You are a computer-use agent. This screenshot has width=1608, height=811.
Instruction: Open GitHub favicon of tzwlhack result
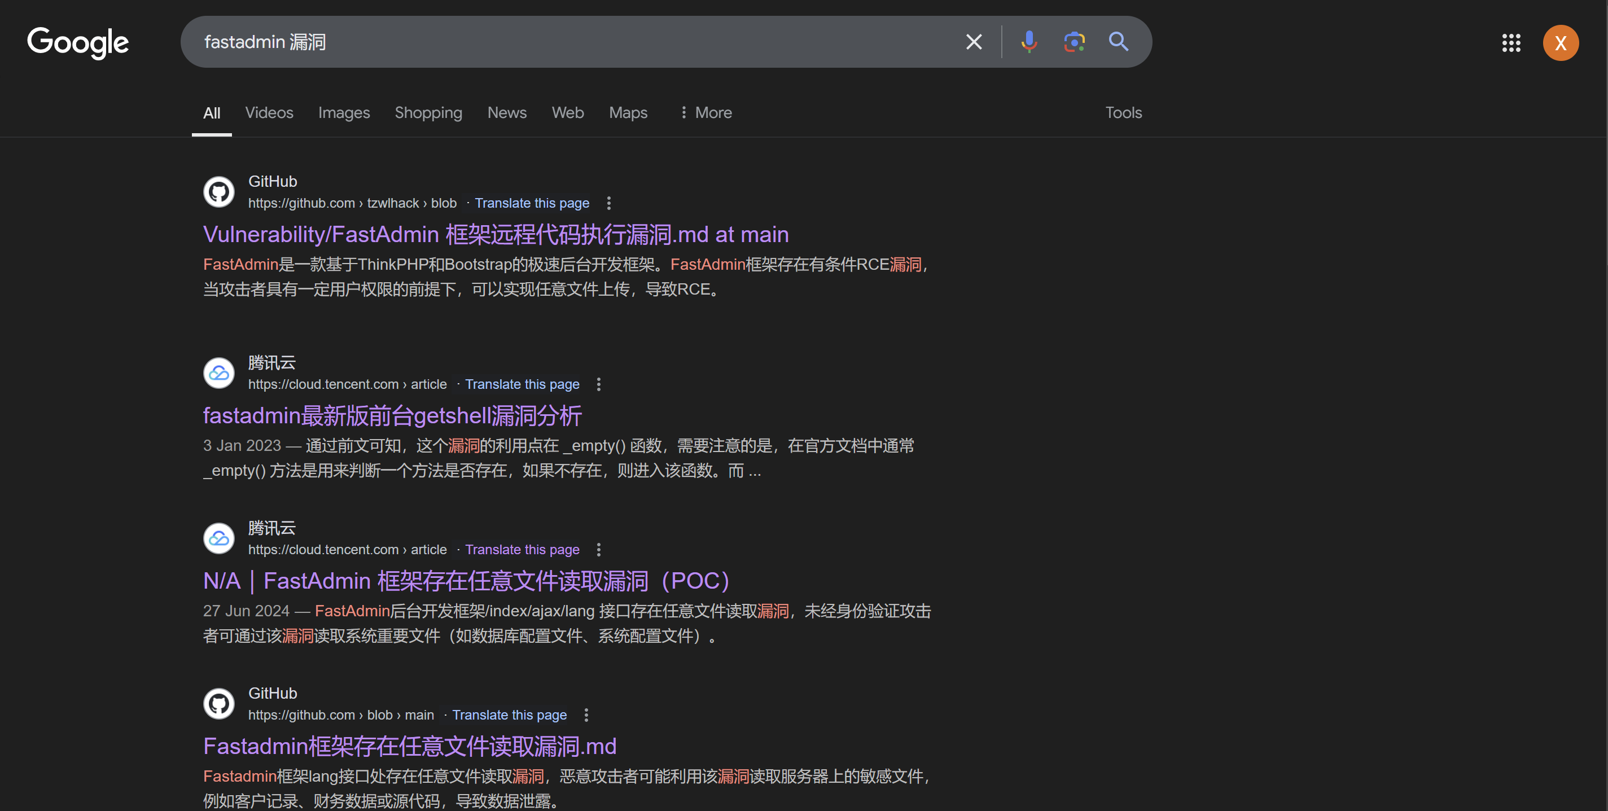click(219, 192)
